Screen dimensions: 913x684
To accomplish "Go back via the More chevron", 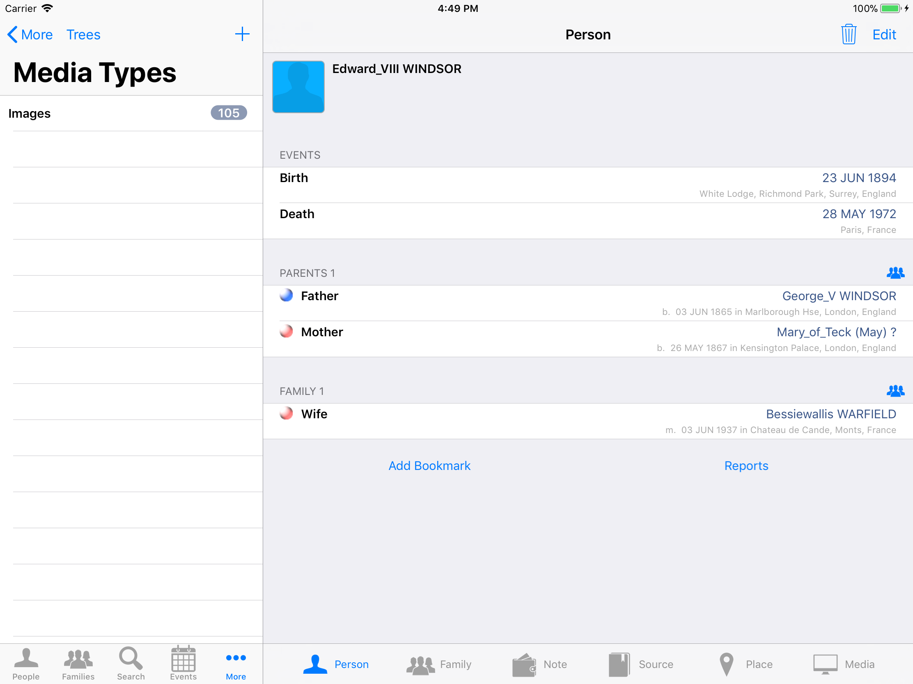I will (x=30, y=34).
